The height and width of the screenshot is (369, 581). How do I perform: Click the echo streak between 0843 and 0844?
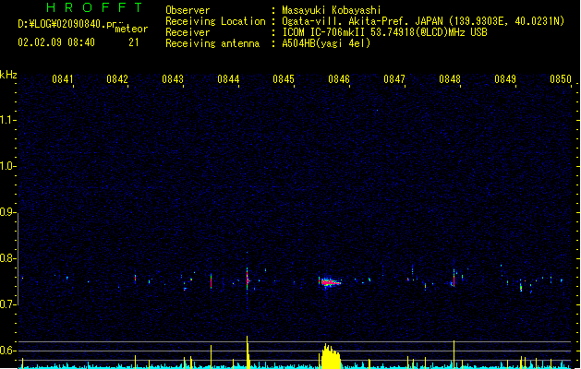pyautogui.click(x=211, y=281)
